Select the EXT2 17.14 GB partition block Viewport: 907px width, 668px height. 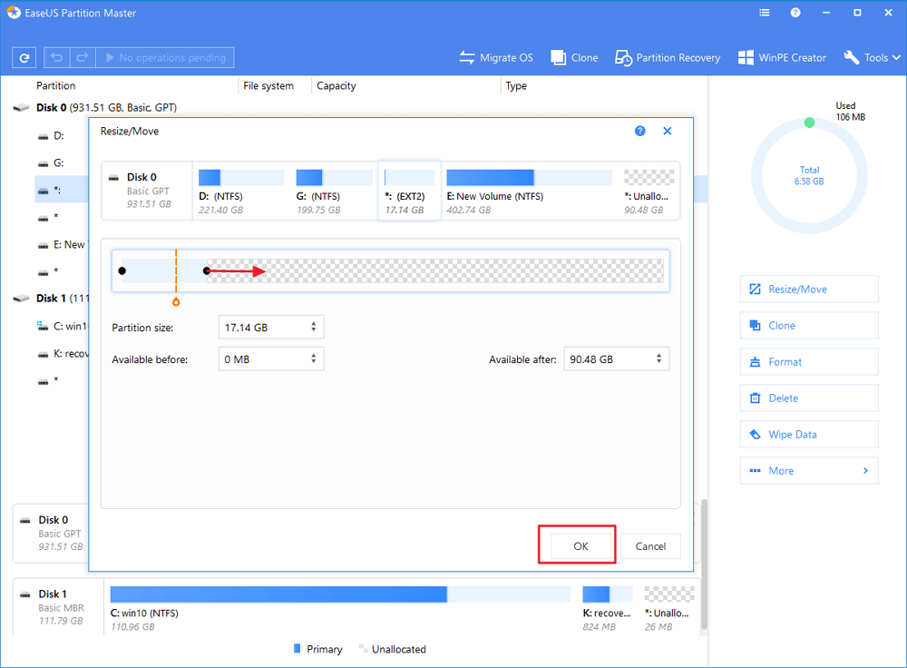coord(410,191)
